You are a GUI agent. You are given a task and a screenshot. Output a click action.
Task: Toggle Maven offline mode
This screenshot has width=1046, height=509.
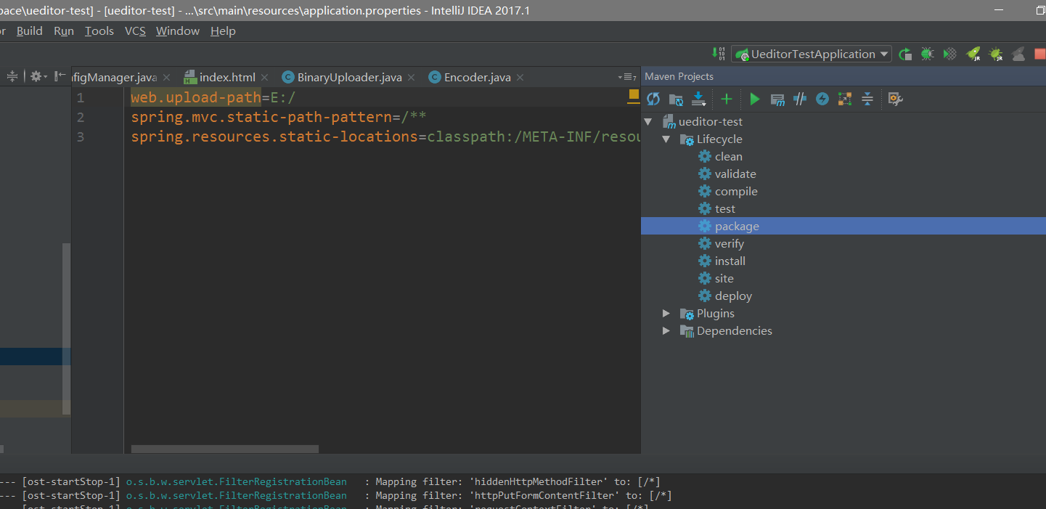coord(800,99)
